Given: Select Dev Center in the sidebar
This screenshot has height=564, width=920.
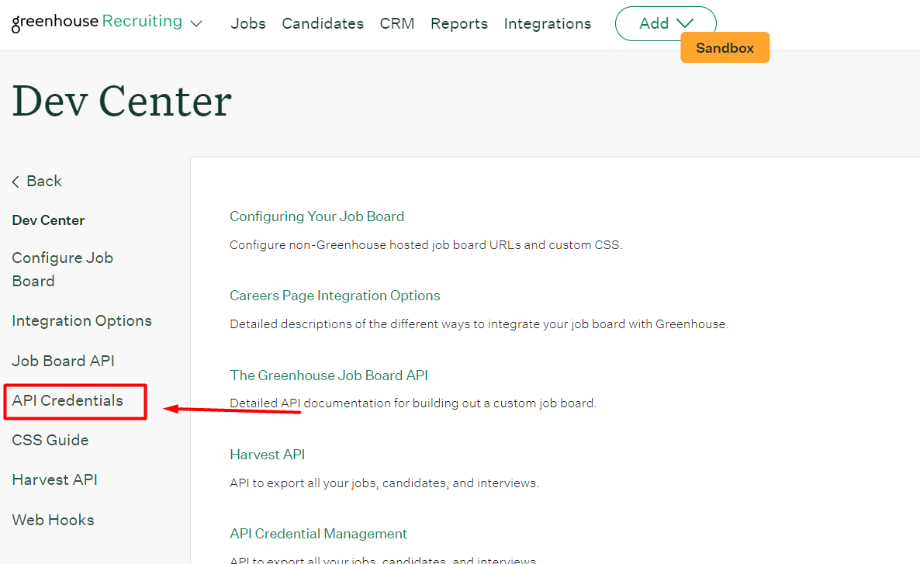Looking at the screenshot, I should pos(48,220).
